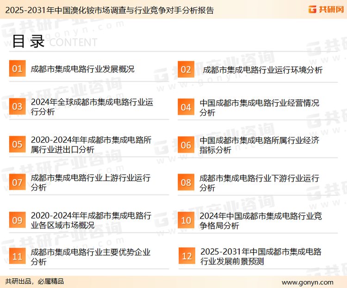Click the orange 04 number badge
This screenshot has height=288, width=347.
pyautogui.click(x=186, y=107)
